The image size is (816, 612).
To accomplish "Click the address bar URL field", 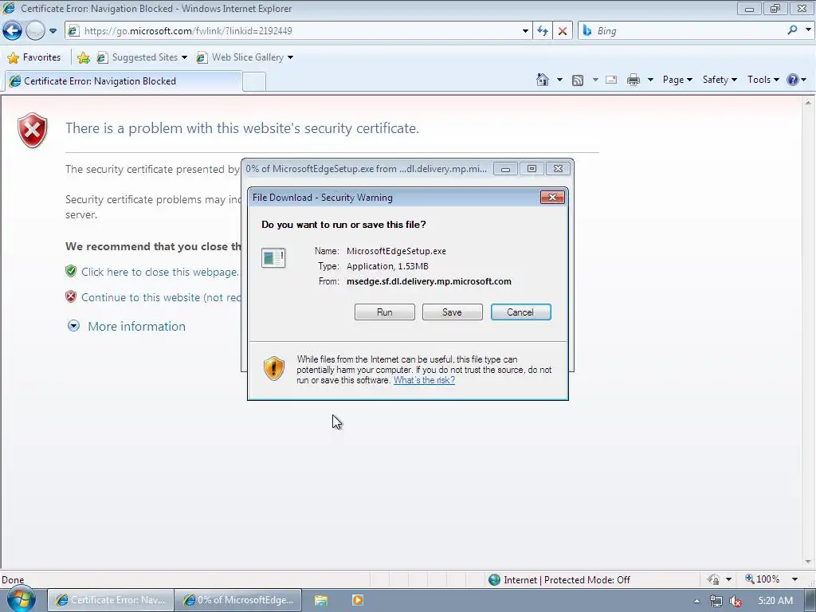I will 300,31.
